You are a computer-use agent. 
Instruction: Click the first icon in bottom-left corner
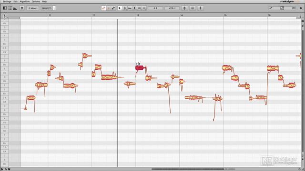(2, 169)
